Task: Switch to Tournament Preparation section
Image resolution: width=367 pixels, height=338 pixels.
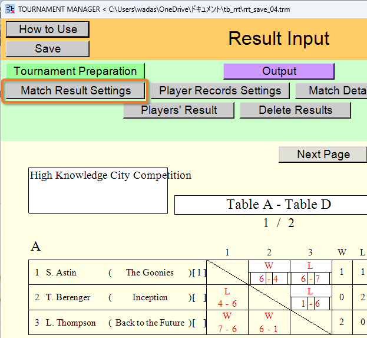Action: pyautogui.click(x=75, y=71)
